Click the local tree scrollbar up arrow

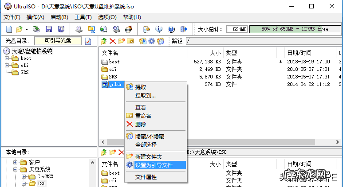(x=92, y=163)
